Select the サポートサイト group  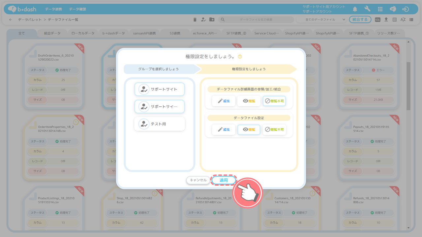[x=160, y=89]
